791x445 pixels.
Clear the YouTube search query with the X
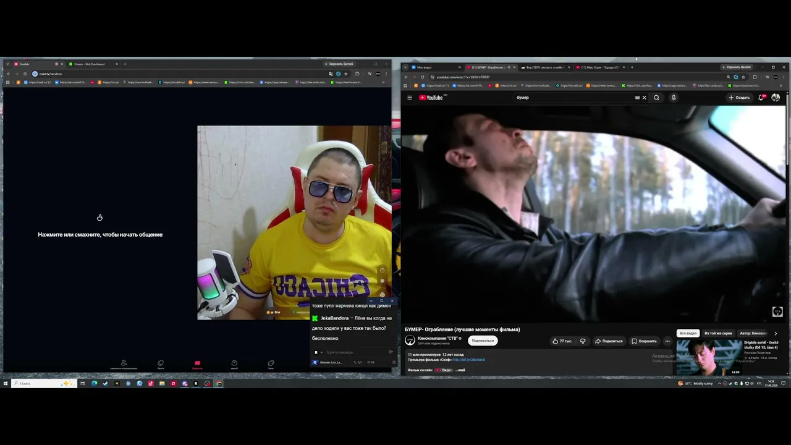click(644, 98)
